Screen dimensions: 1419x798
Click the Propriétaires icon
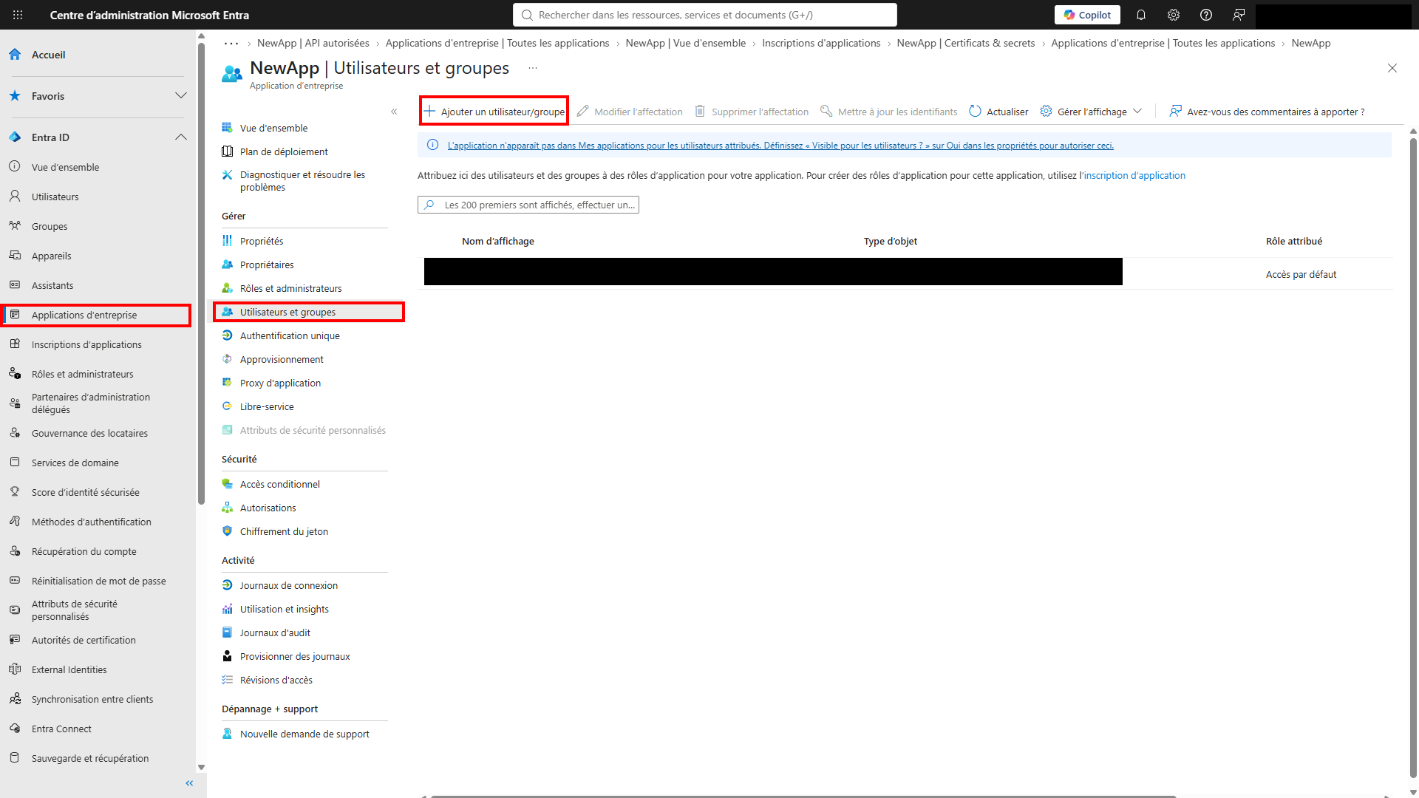coord(228,265)
